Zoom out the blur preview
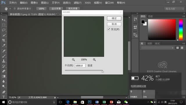 point(74,60)
